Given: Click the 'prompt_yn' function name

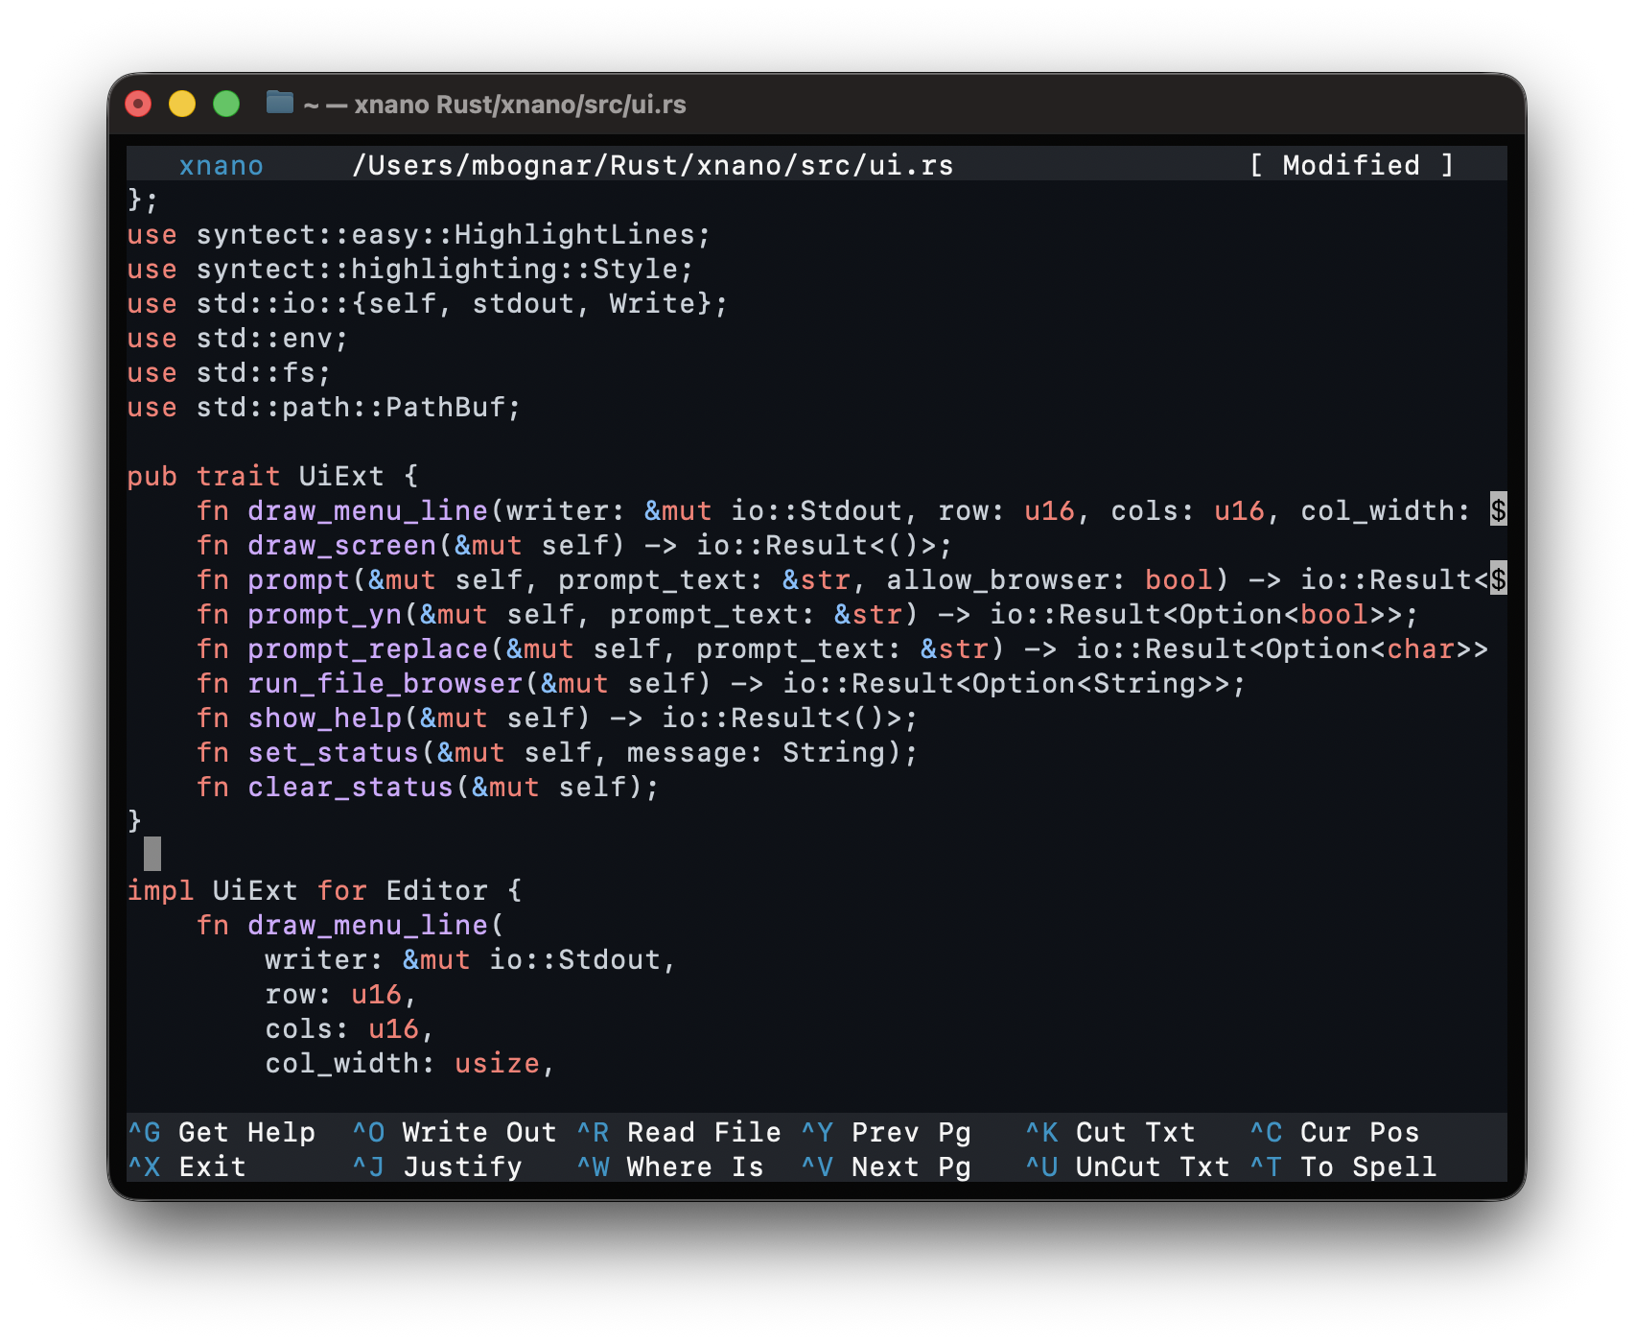Looking at the screenshot, I should [x=325, y=614].
